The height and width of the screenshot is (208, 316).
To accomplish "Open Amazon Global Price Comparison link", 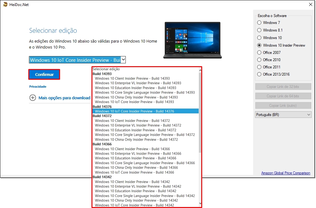I will pos(286,173).
